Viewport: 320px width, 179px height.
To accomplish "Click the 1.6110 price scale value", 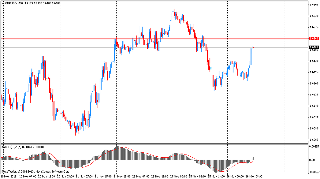I will click(314, 106).
